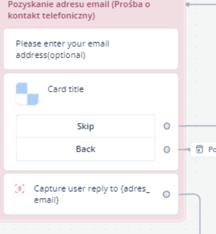The image size is (216, 234).
Task: Select the Back button output port circle
Action: coord(167,149)
